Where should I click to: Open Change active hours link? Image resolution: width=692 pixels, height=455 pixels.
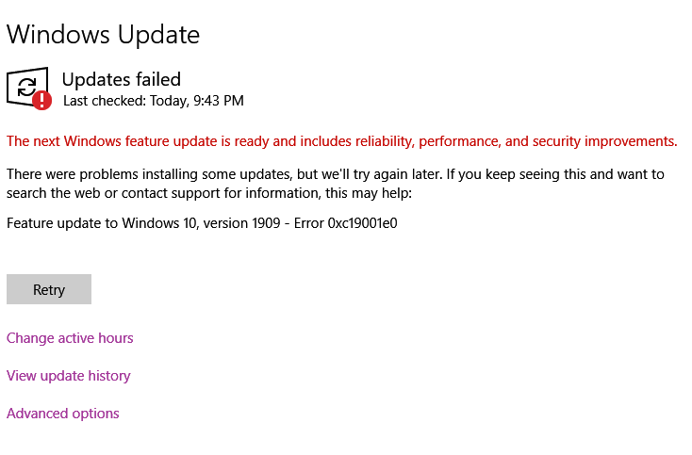point(70,338)
